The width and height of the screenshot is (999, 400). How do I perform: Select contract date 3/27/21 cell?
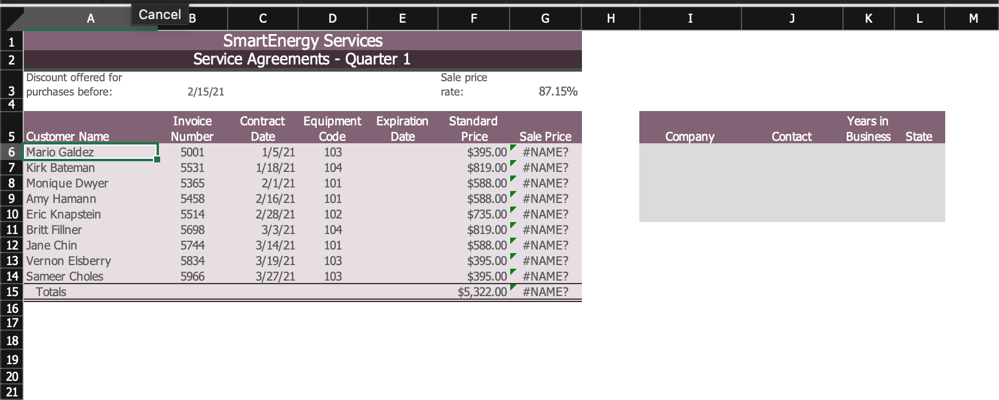click(262, 276)
